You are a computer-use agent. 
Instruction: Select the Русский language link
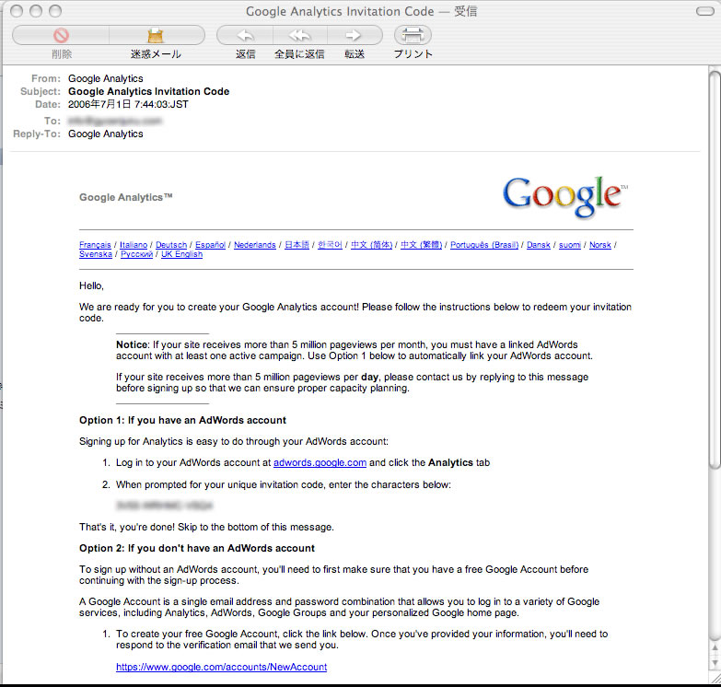(136, 254)
